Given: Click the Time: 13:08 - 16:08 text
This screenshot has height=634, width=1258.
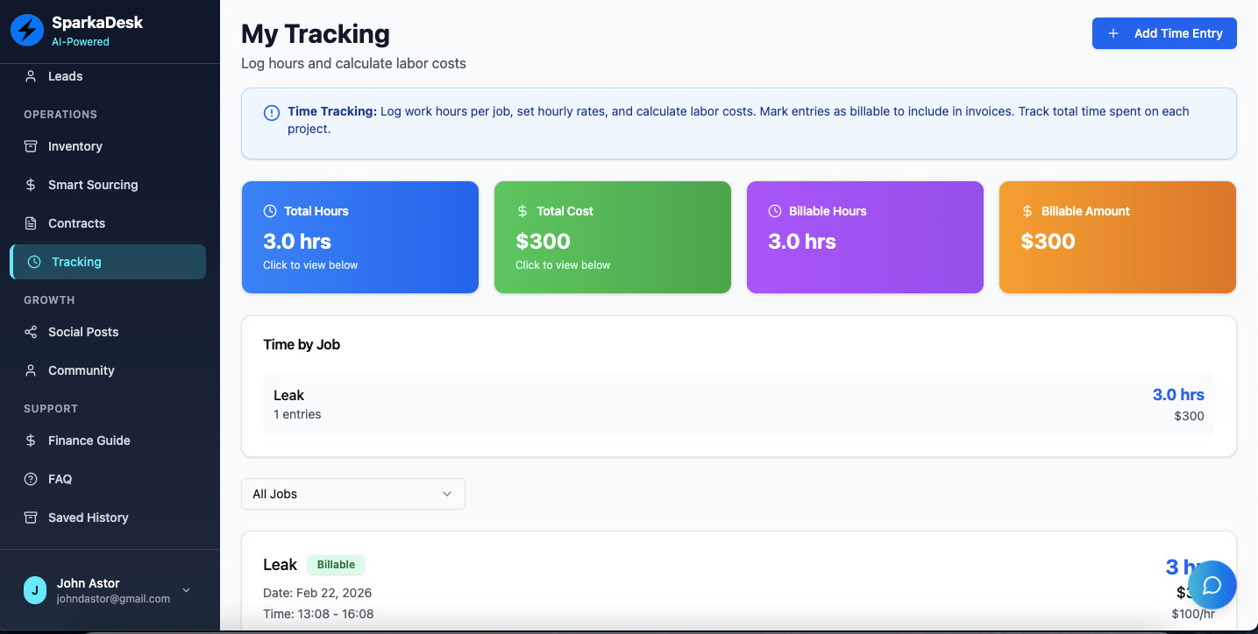Looking at the screenshot, I should point(318,614).
